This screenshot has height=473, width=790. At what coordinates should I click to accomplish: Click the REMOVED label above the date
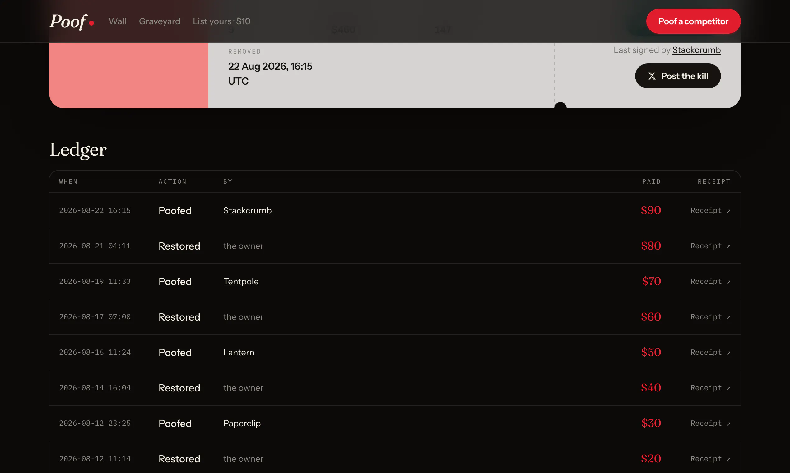click(244, 52)
